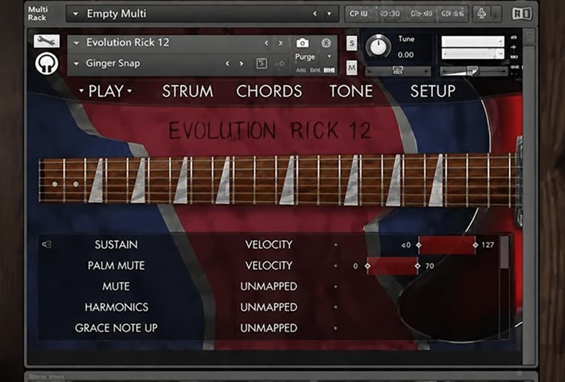This screenshot has width=565, height=382.
Task: Load previous multi next to Empty Multi
Action: 315,13
